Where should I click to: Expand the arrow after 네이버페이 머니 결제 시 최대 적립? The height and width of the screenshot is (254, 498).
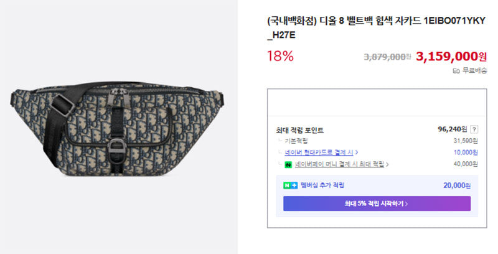click(x=387, y=164)
